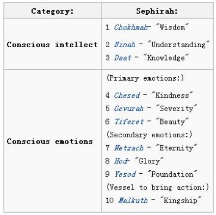This screenshot has width=216, height=215.
Task: Click the "Understanding" translation text
Action: 178,45
